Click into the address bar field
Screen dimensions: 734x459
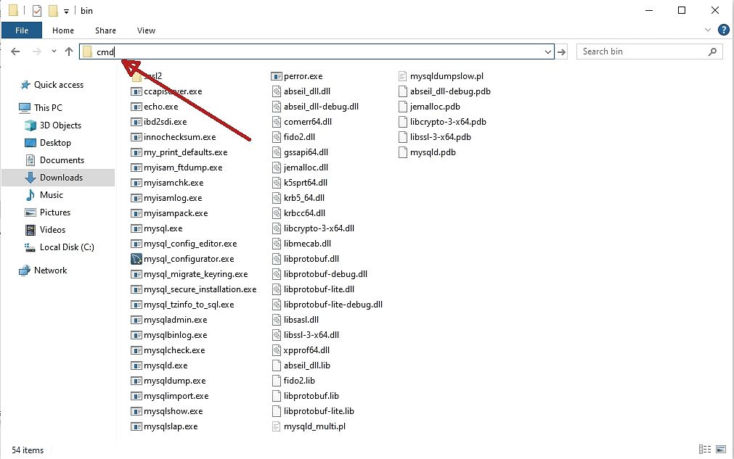317,52
